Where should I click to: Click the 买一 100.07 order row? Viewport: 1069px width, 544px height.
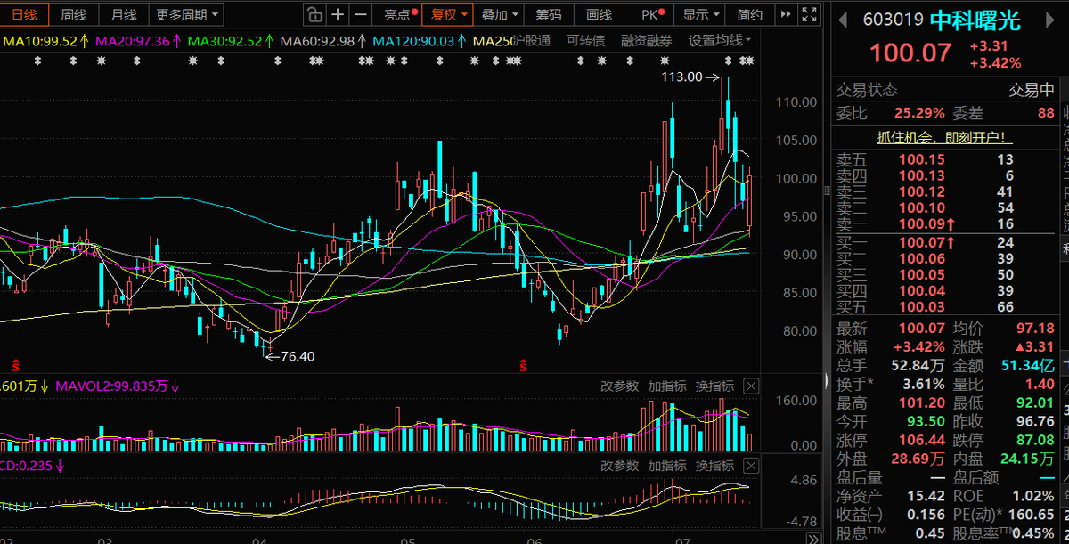click(943, 242)
